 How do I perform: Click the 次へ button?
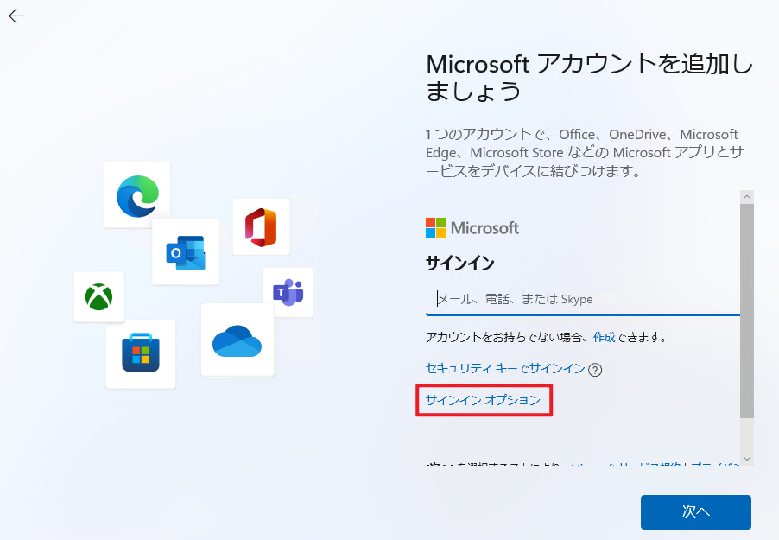click(695, 511)
